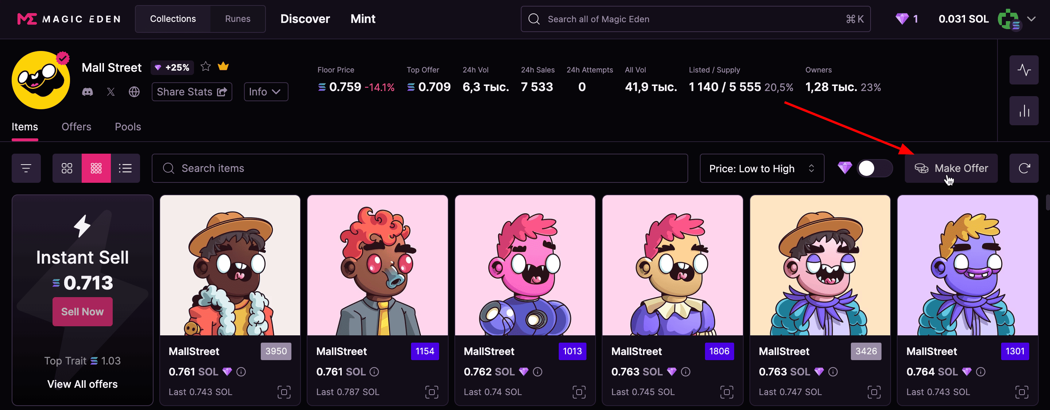1050x410 pixels.
Task: Expand the Info dropdown
Action: 266,92
